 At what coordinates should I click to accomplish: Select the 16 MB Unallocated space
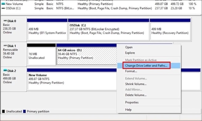point(41,54)
